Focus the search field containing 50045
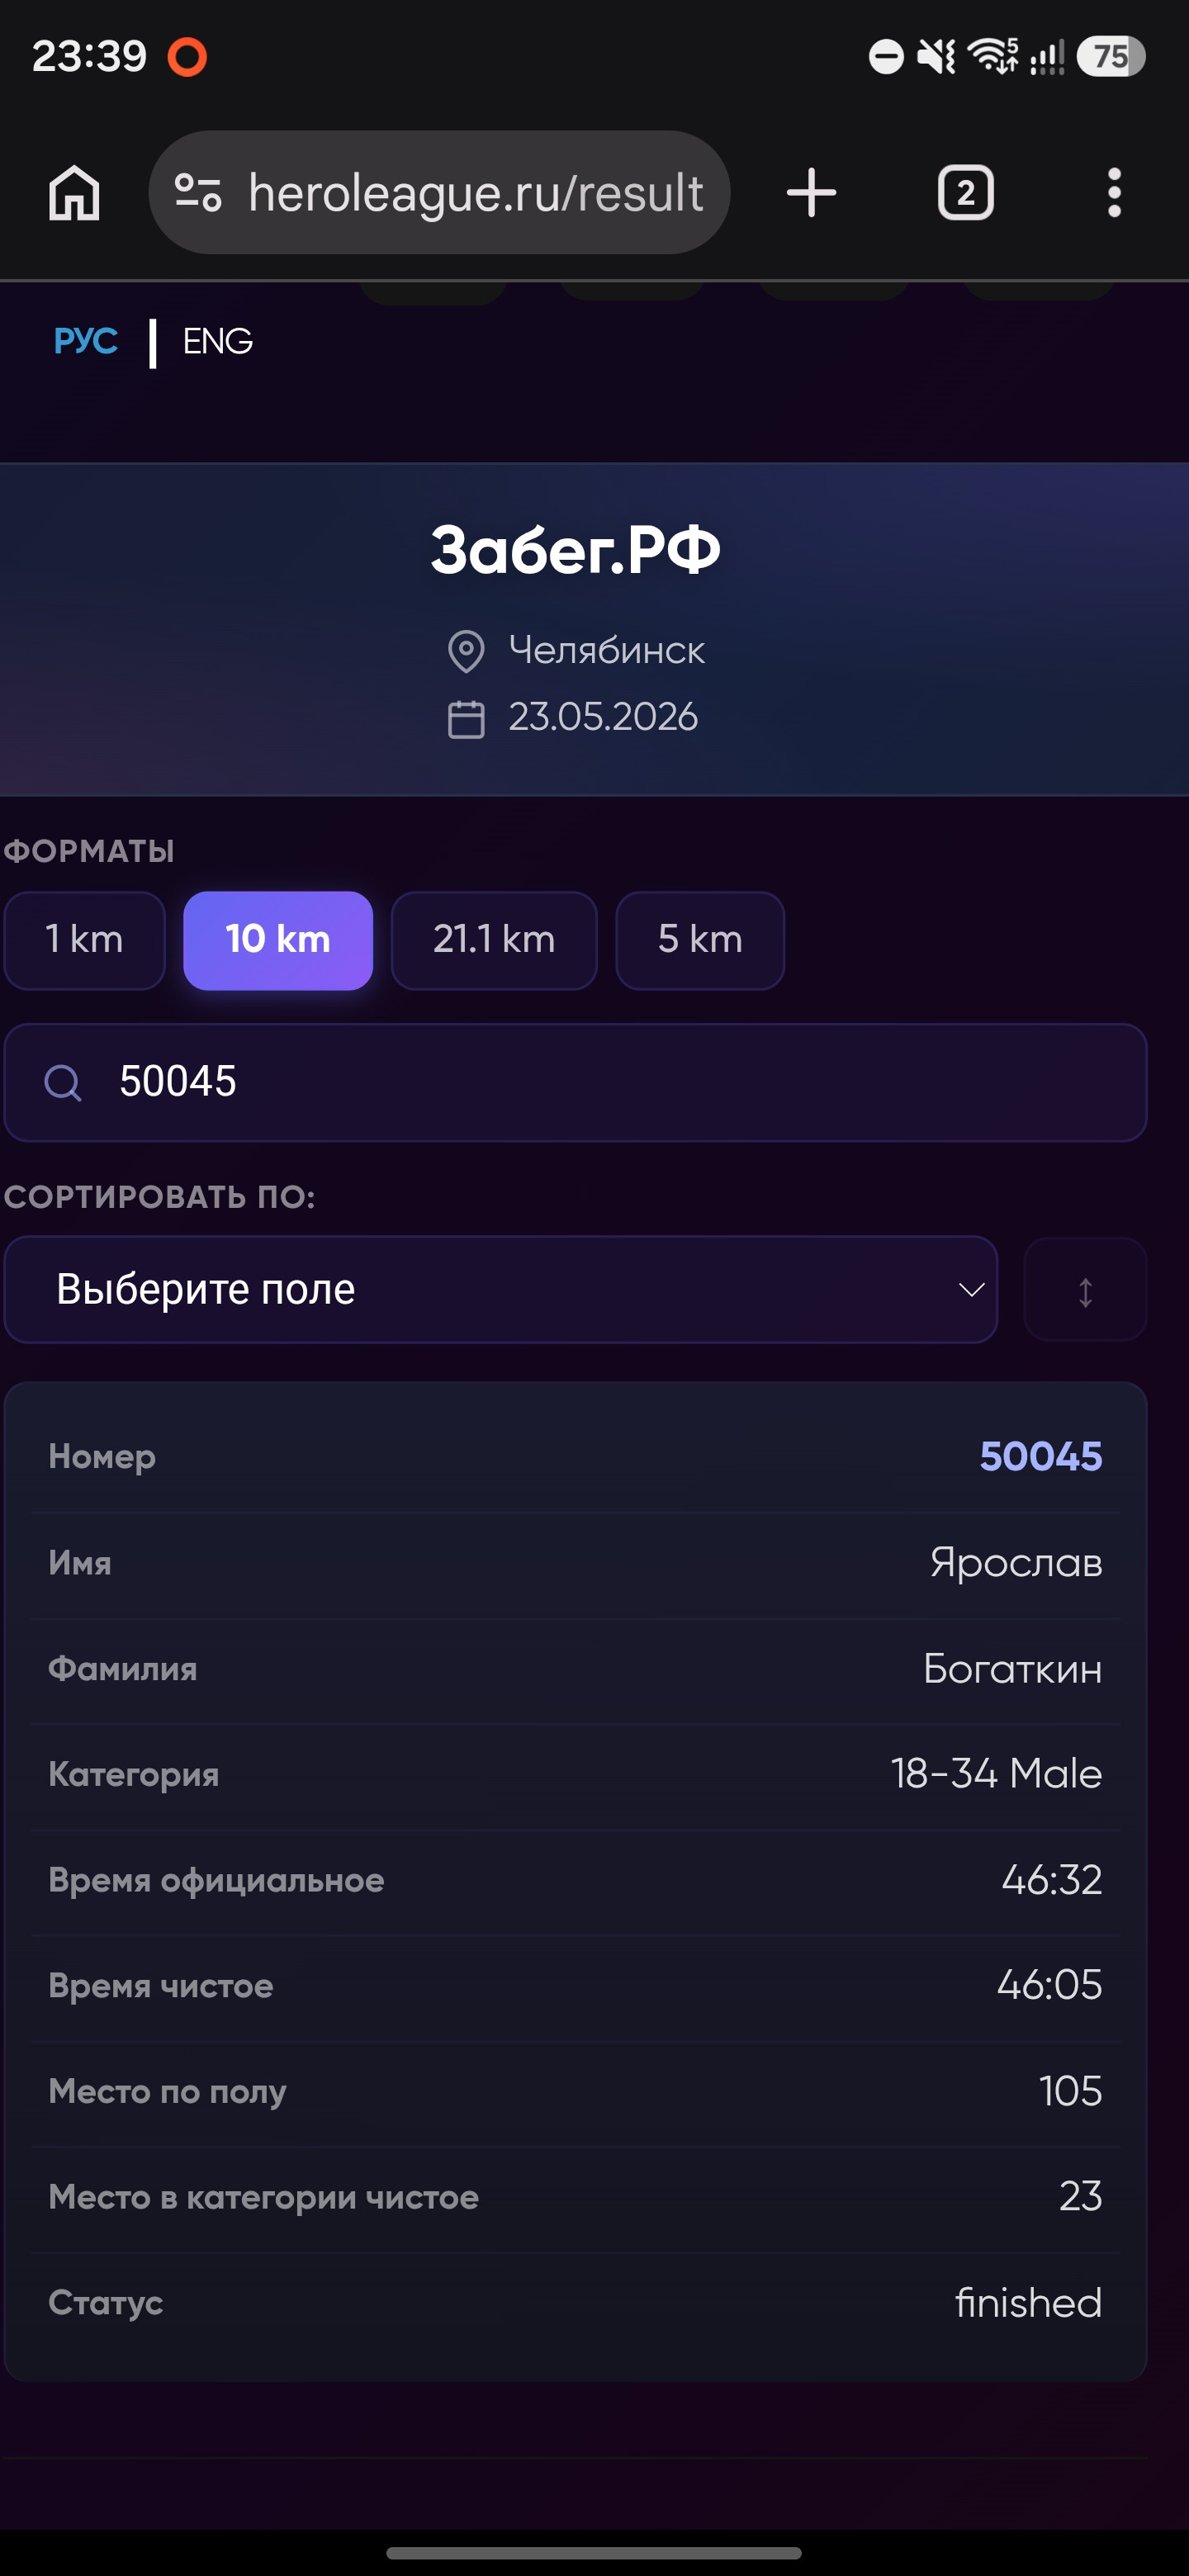 click(575, 1082)
